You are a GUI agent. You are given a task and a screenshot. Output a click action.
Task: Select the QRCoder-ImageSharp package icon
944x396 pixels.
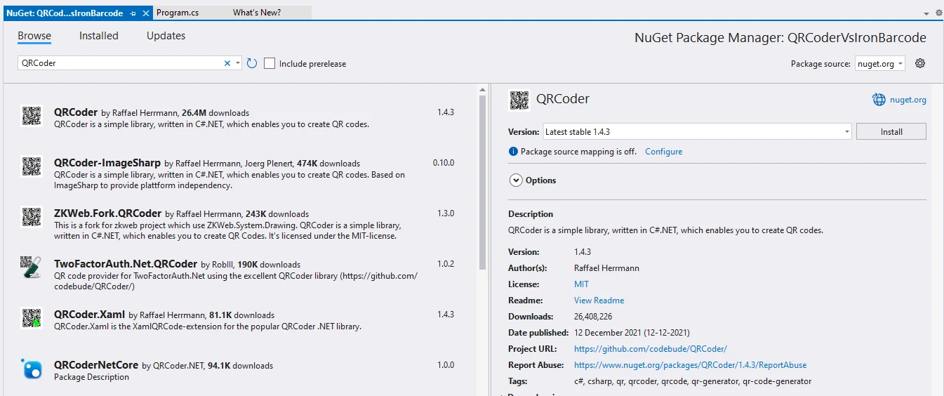32,166
